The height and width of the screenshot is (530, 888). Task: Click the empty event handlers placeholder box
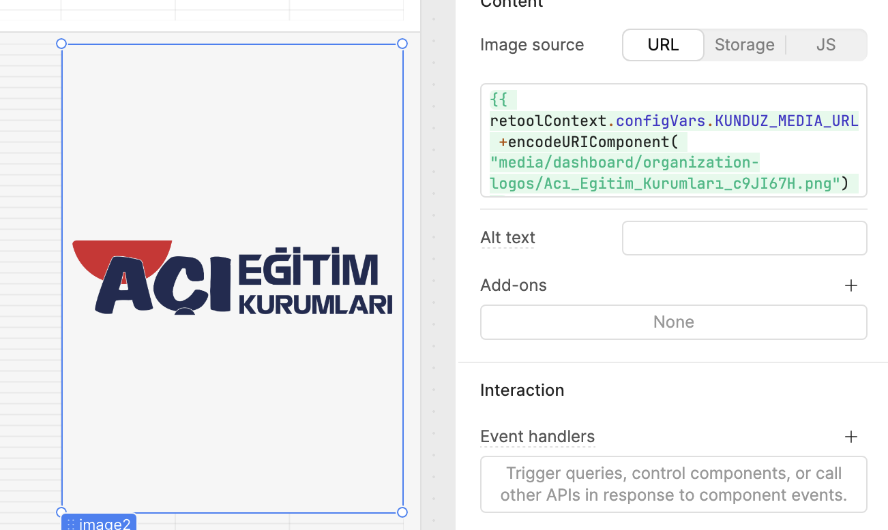[x=674, y=484]
